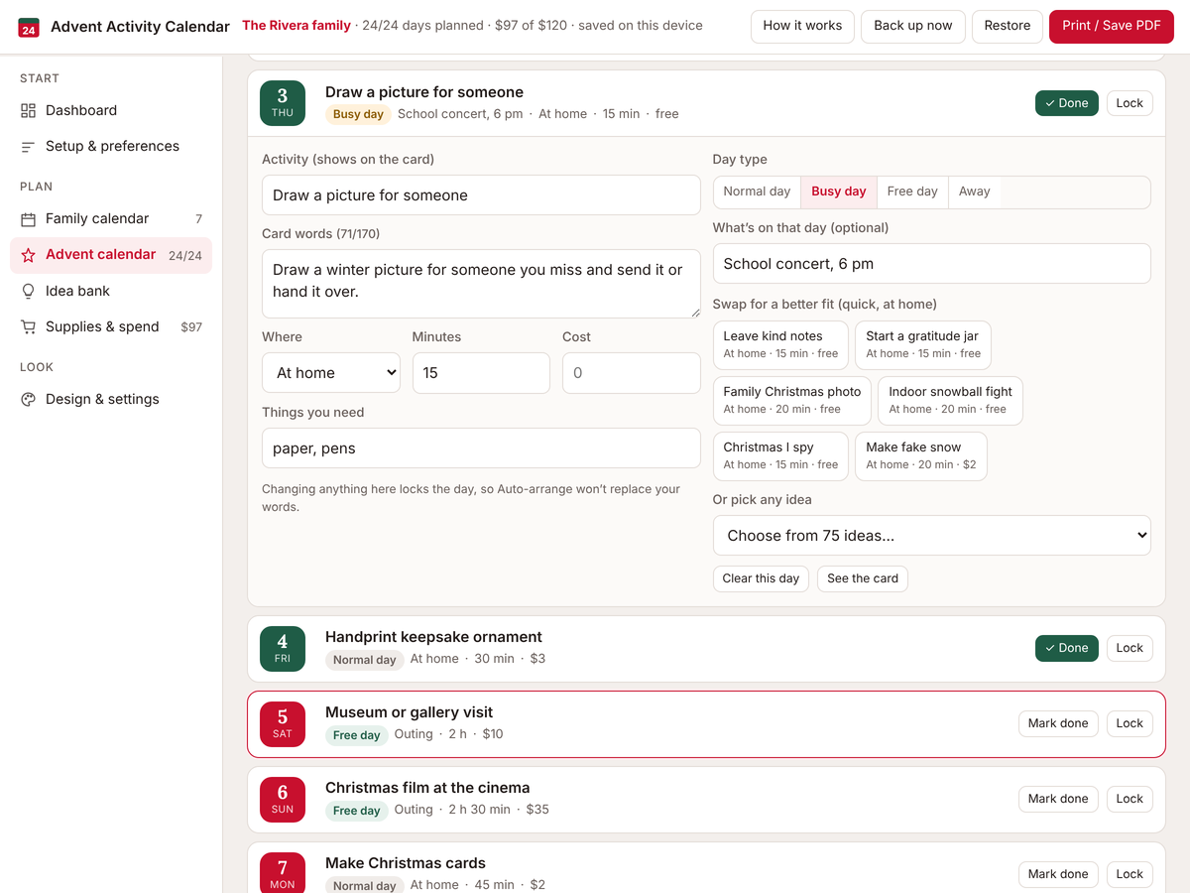
Task: Toggle Done on Draw a picture for someone
Action: 1067,103
